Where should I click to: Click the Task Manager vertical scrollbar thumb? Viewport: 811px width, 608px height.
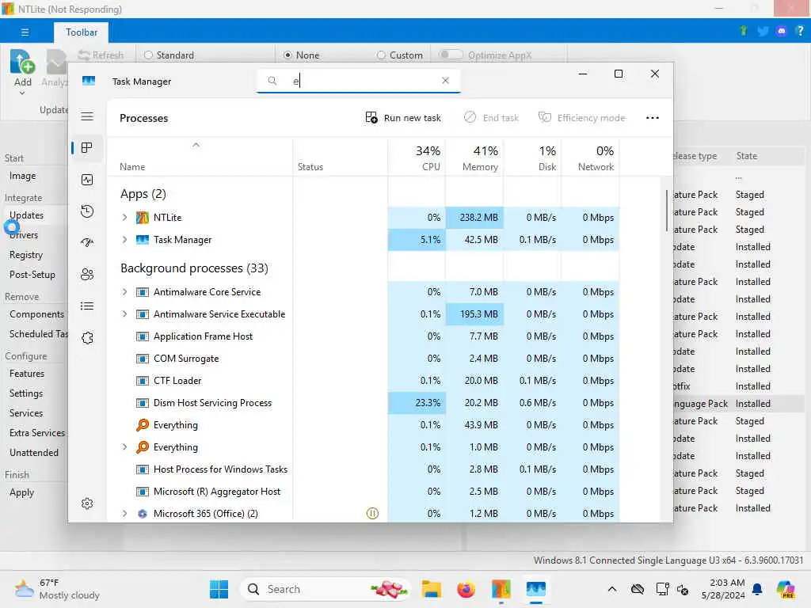pos(667,211)
